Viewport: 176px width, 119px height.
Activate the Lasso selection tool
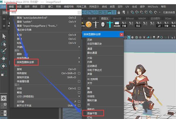point(4,43)
